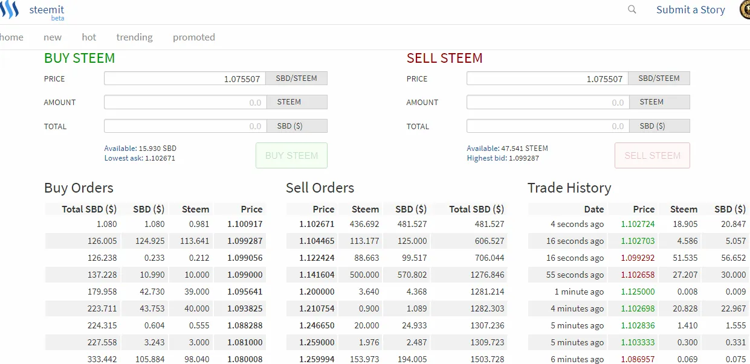This screenshot has width=750, height=364.
Task: Select buy order at price 1.100917
Action: click(155, 224)
